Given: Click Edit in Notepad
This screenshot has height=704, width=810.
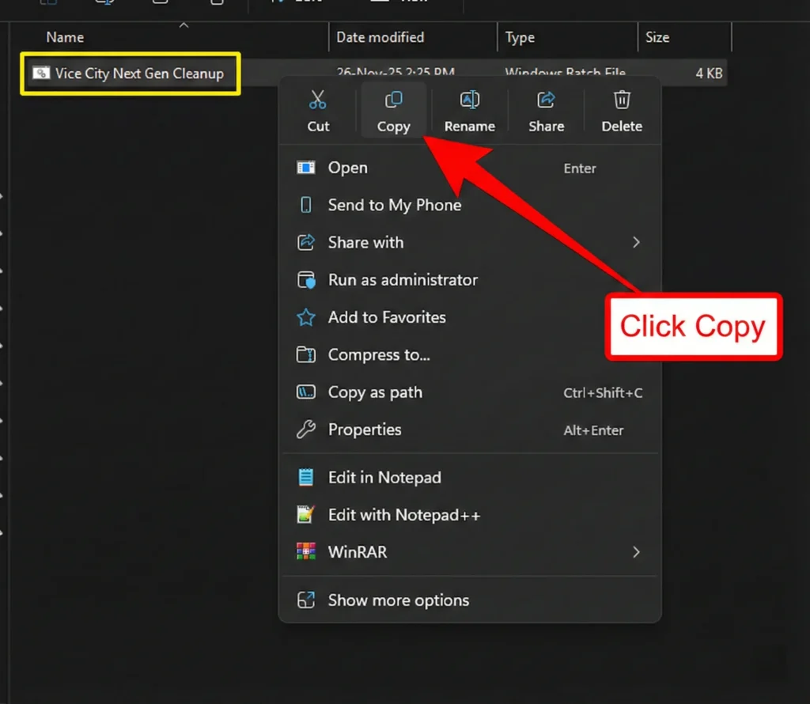Looking at the screenshot, I should click(384, 478).
